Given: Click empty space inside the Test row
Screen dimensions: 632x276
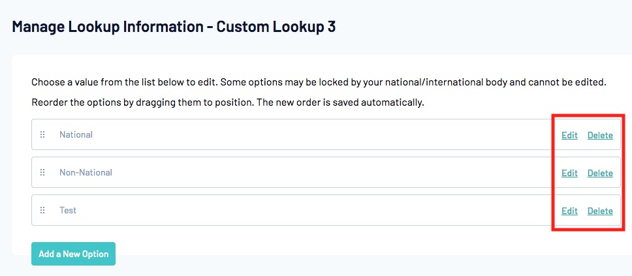Looking at the screenshot, I should click(x=313, y=211).
